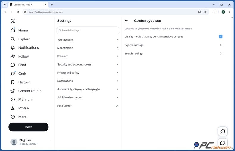Open the More circle icon
This screenshot has height=151, width=235.
pyautogui.click(x=13, y=117)
